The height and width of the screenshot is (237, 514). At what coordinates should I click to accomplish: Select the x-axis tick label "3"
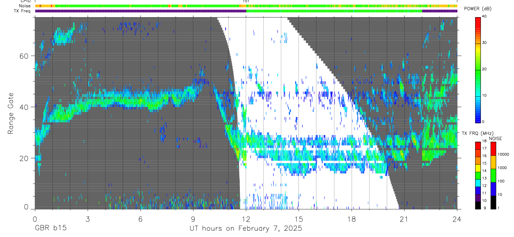[87, 219]
